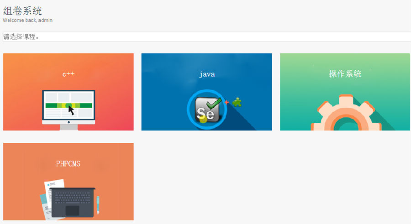Image resolution: width=411 pixels, height=224 pixels.
Task: Click the green checkmark on Se logo
Action: click(214, 104)
